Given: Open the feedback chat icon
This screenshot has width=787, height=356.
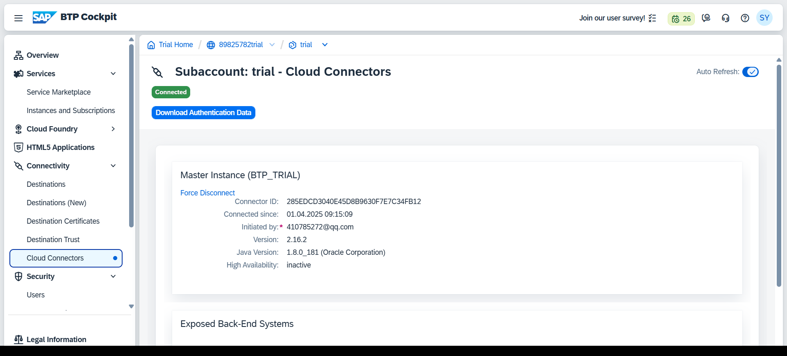Looking at the screenshot, I should point(706,18).
